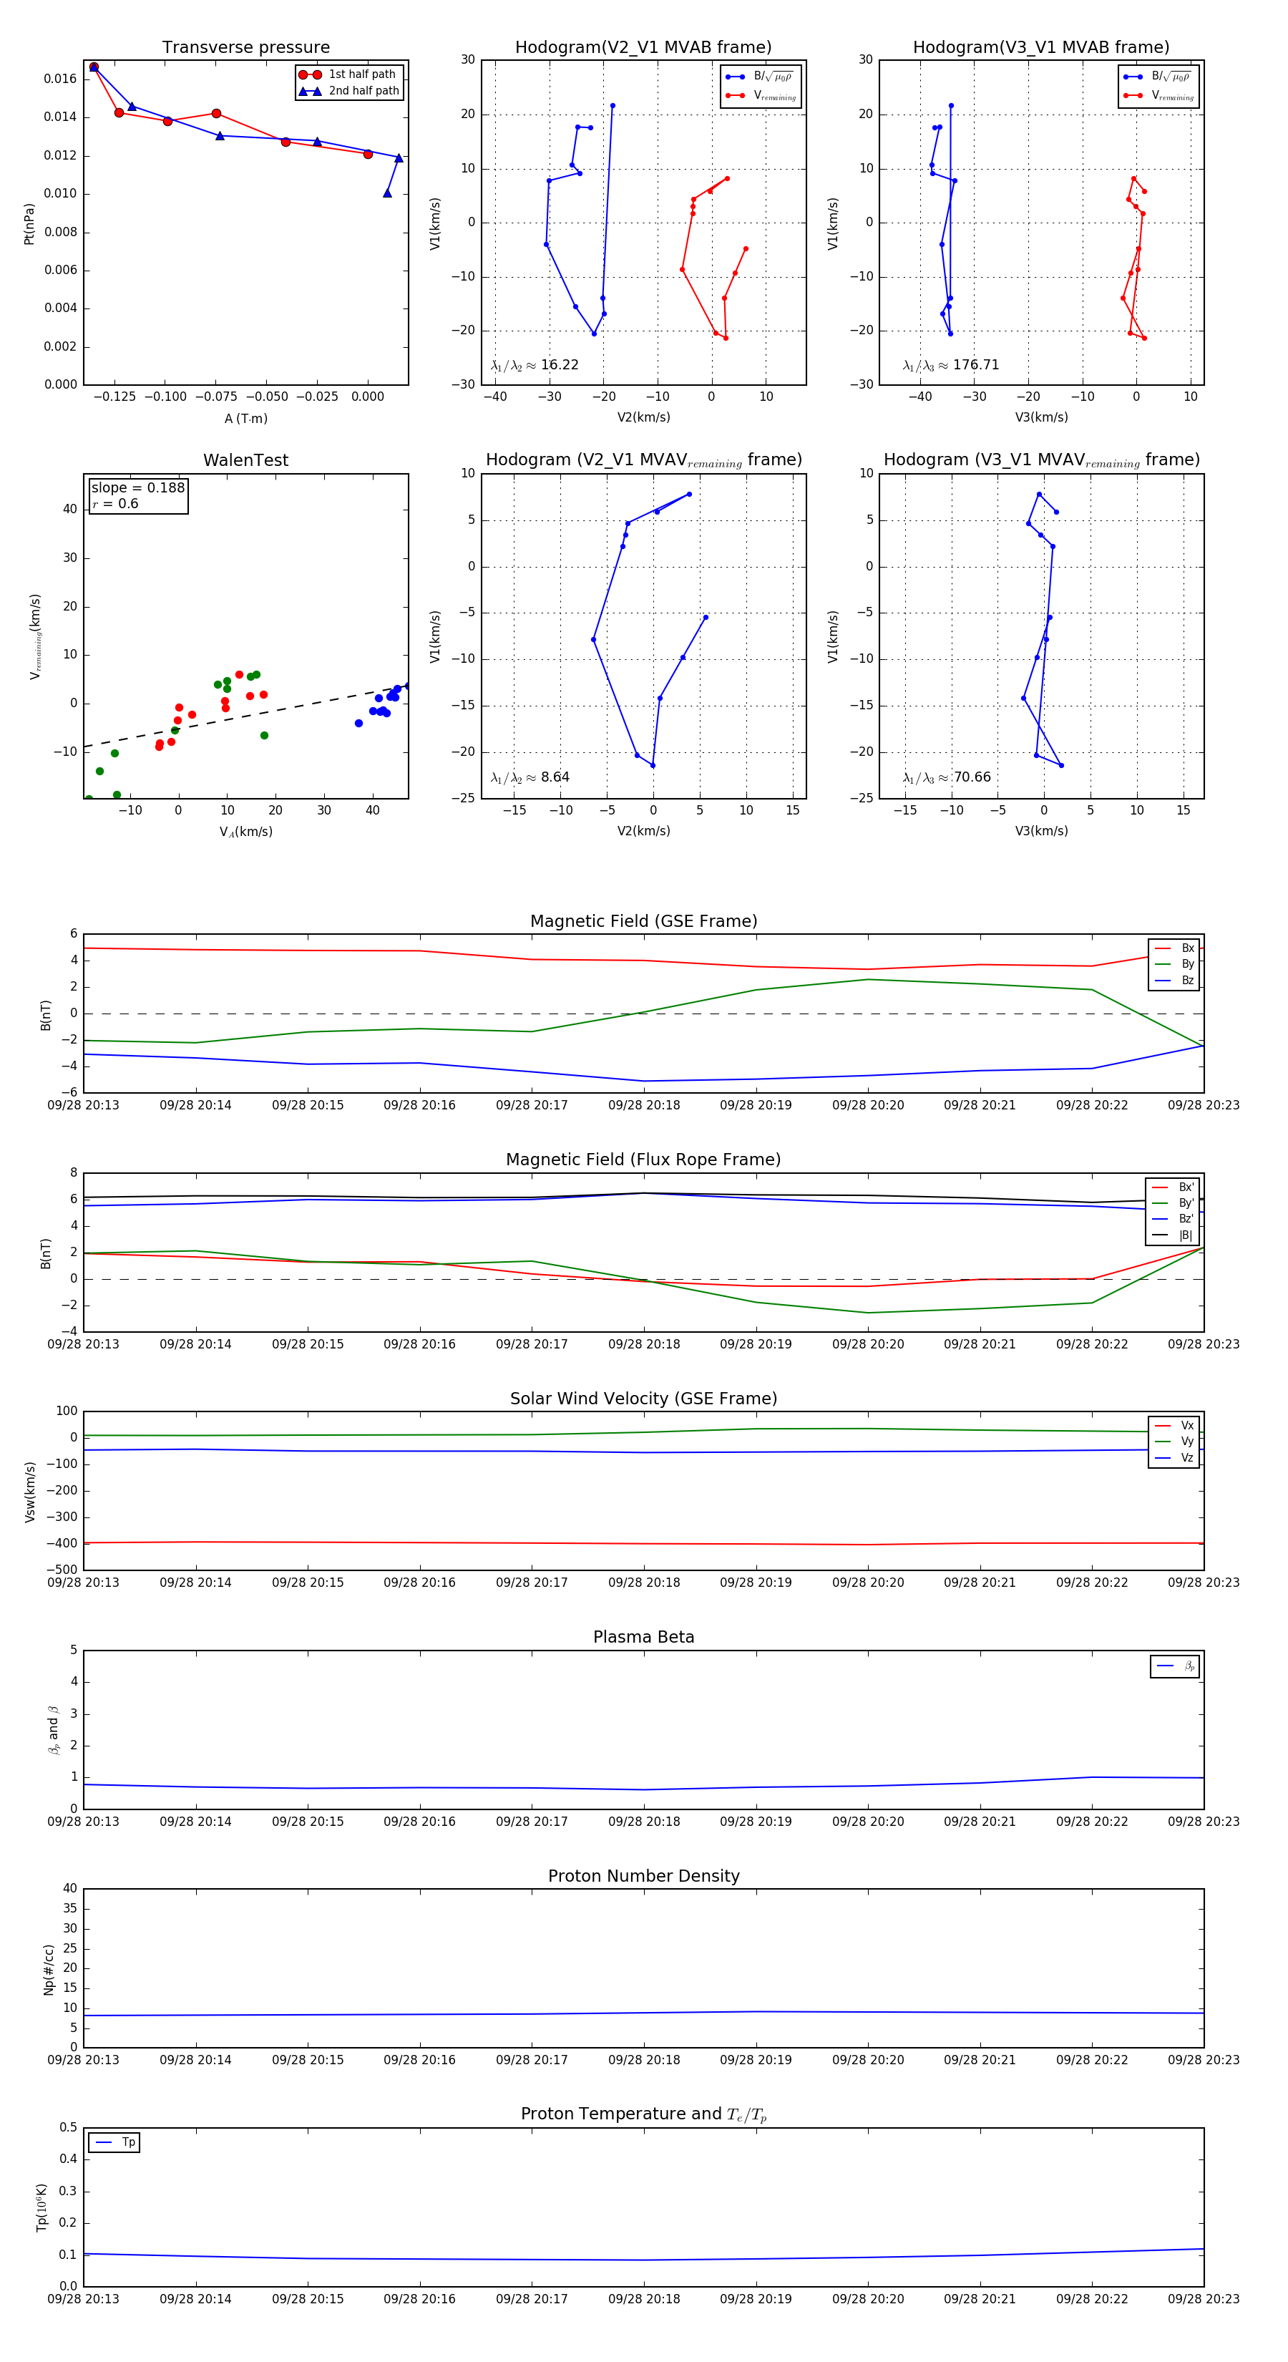Viewport: 1288px width, 2362px height.
Task: Click the 'Plasma Beta' plot title
Action: (643, 1637)
